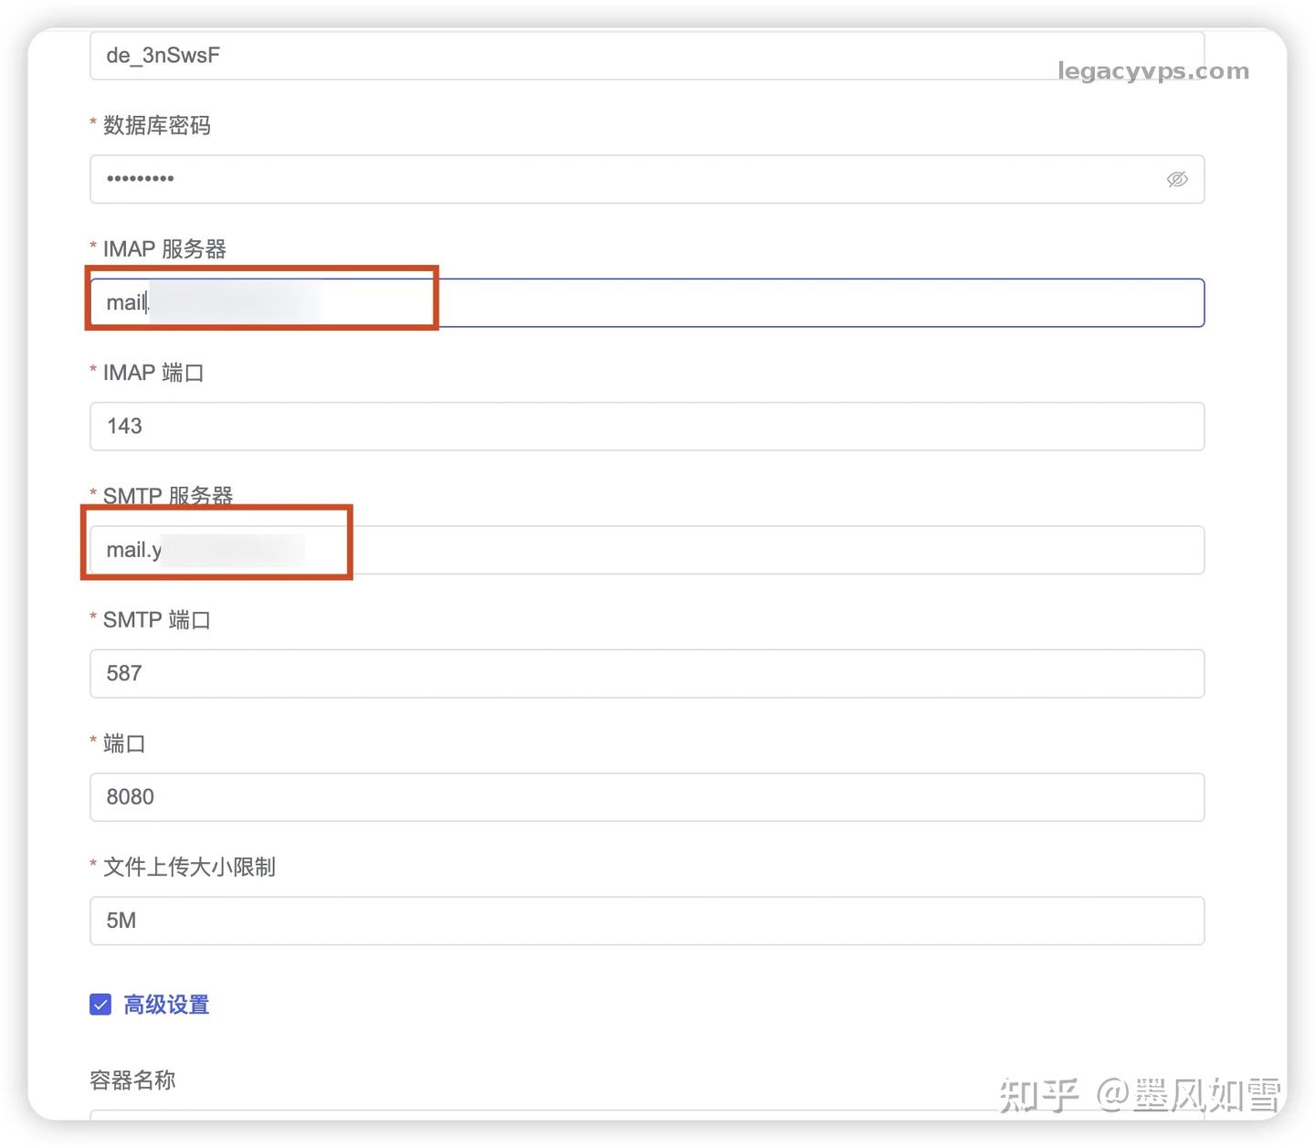Click the 端口 field containing 8080
The width and height of the screenshot is (1315, 1148).
point(647,796)
